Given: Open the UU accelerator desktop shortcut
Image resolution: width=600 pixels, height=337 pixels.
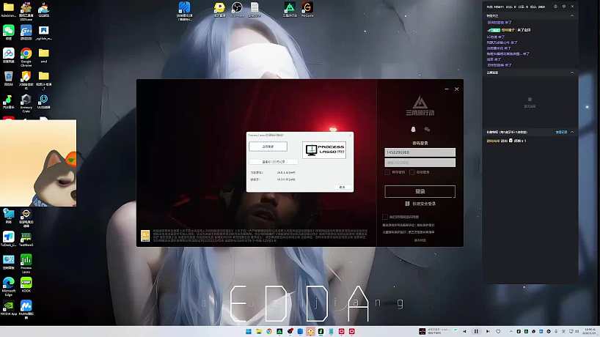Looking at the screenshot, I should click(43, 102).
